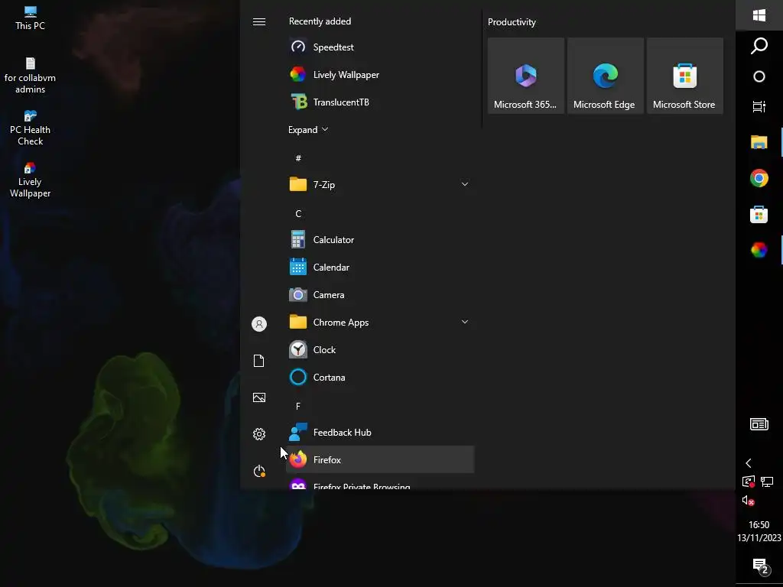Open the Clock app

379,350
